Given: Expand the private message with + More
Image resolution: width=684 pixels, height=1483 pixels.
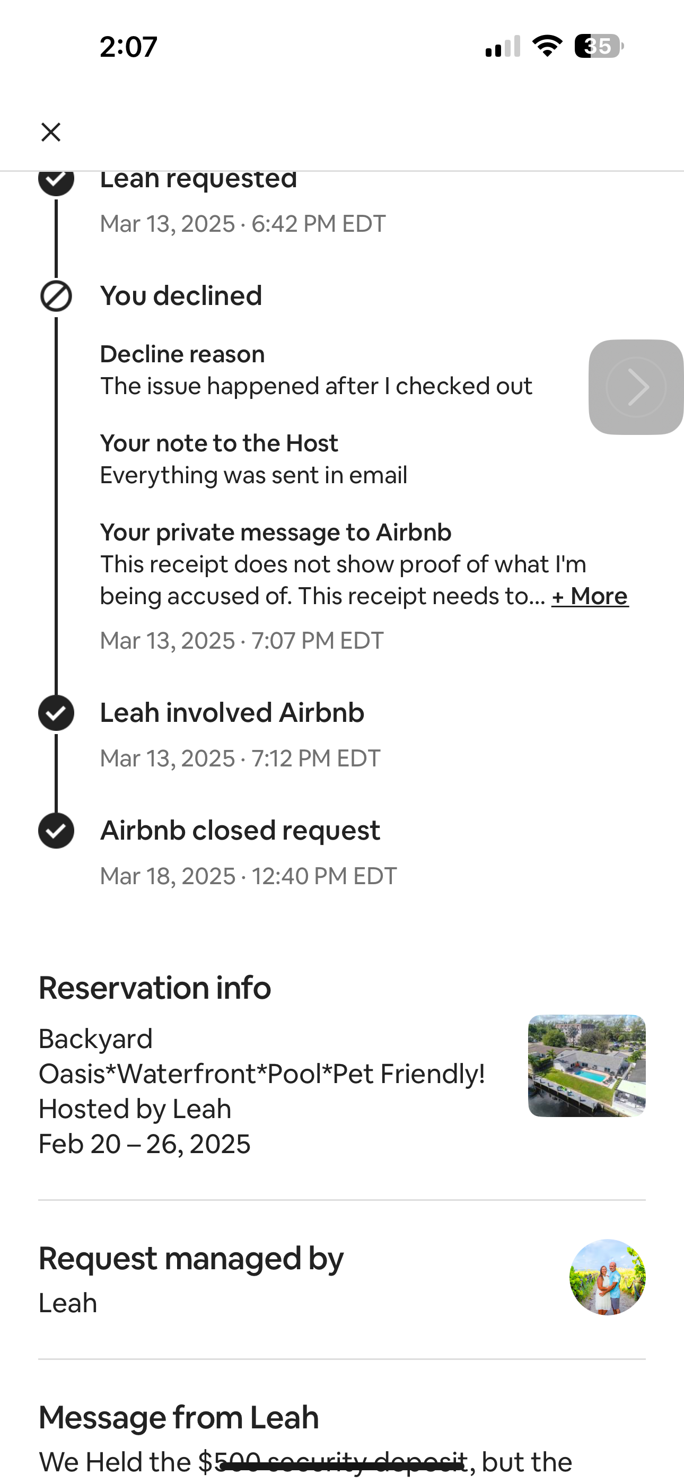Looking at the screenshot, I should point(590,596).
